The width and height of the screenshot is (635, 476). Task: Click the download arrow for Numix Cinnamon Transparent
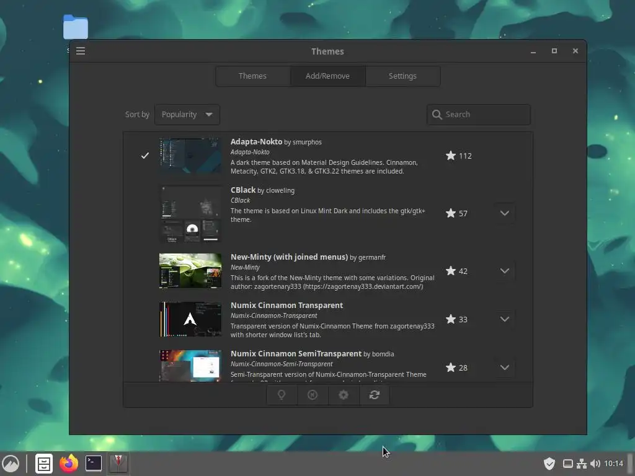click(x=505, y=319)
